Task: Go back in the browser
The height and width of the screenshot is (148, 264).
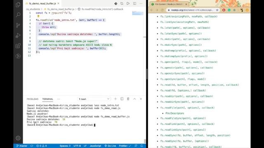Action: point(151,10)
